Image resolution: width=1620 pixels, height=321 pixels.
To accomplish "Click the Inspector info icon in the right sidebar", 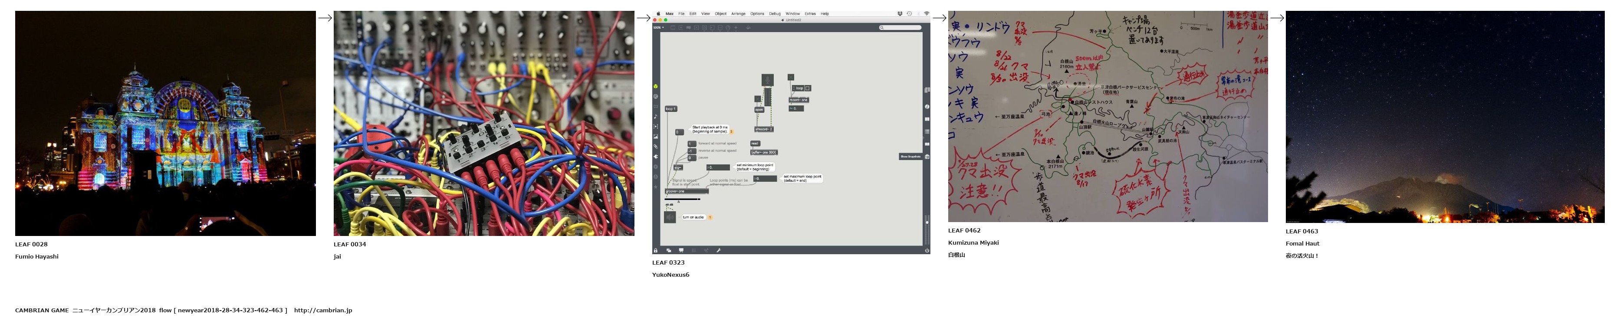I will click(x=927, y=107).
